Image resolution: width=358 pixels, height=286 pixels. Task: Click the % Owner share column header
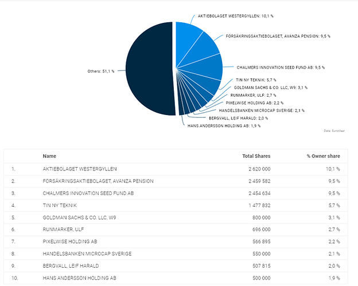pos(324,156)
